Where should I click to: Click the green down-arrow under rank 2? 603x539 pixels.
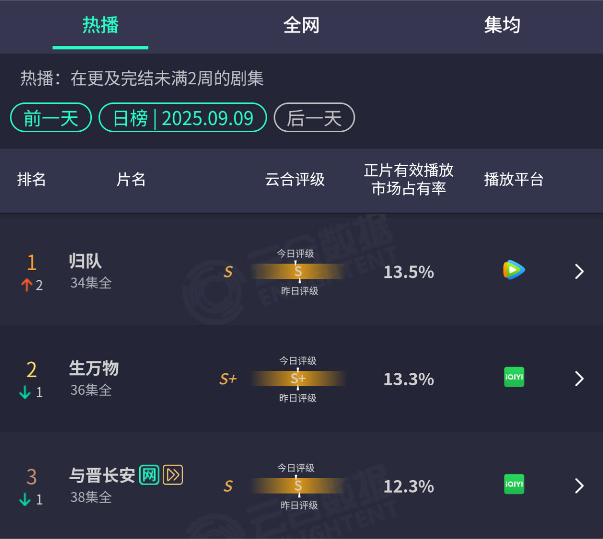pos(25,392)
